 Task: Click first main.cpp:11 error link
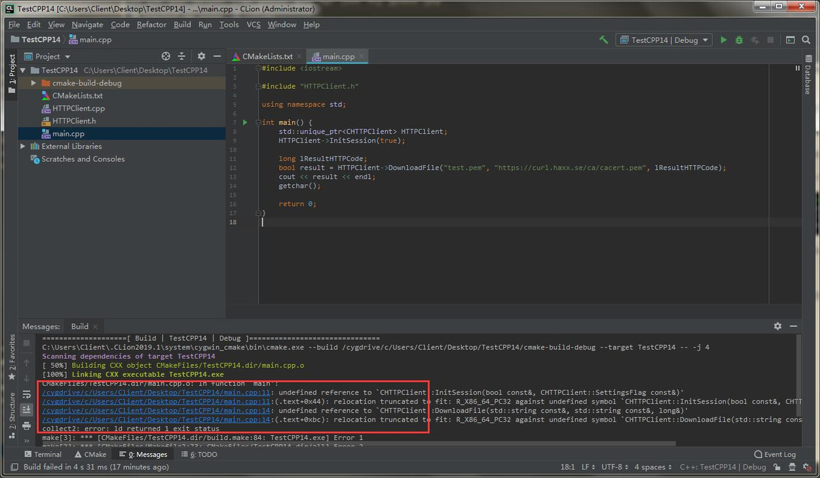[x=157, y=392]
